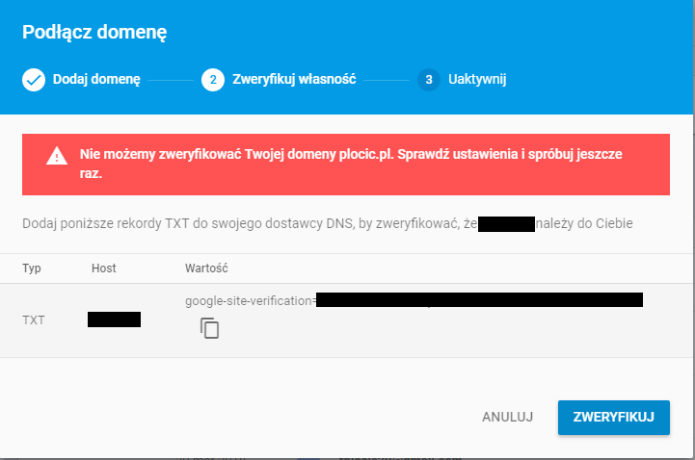Go to the Dodaj domenę step label
The image size is (695, 460).
[x=96, y=79]
